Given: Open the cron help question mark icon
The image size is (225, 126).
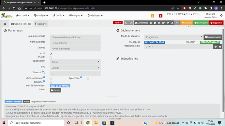Looking at the screenshot, I should click(216, 47).
